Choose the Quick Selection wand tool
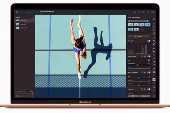Viewport: 170px width, 113px height. (x=154, y=33)
